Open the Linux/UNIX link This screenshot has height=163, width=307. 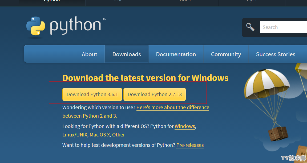(75, 135)
